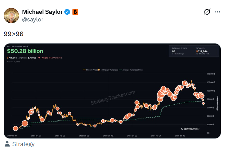Click the orange Bitcoin affiliate badge
The image size is (226, 151).
click(x=75, y=12)
